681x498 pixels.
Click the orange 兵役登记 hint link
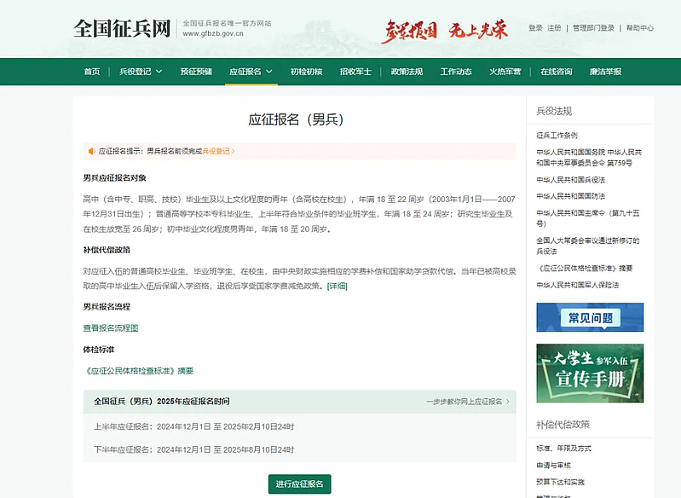pyautogui.click(x=216, y=151)
